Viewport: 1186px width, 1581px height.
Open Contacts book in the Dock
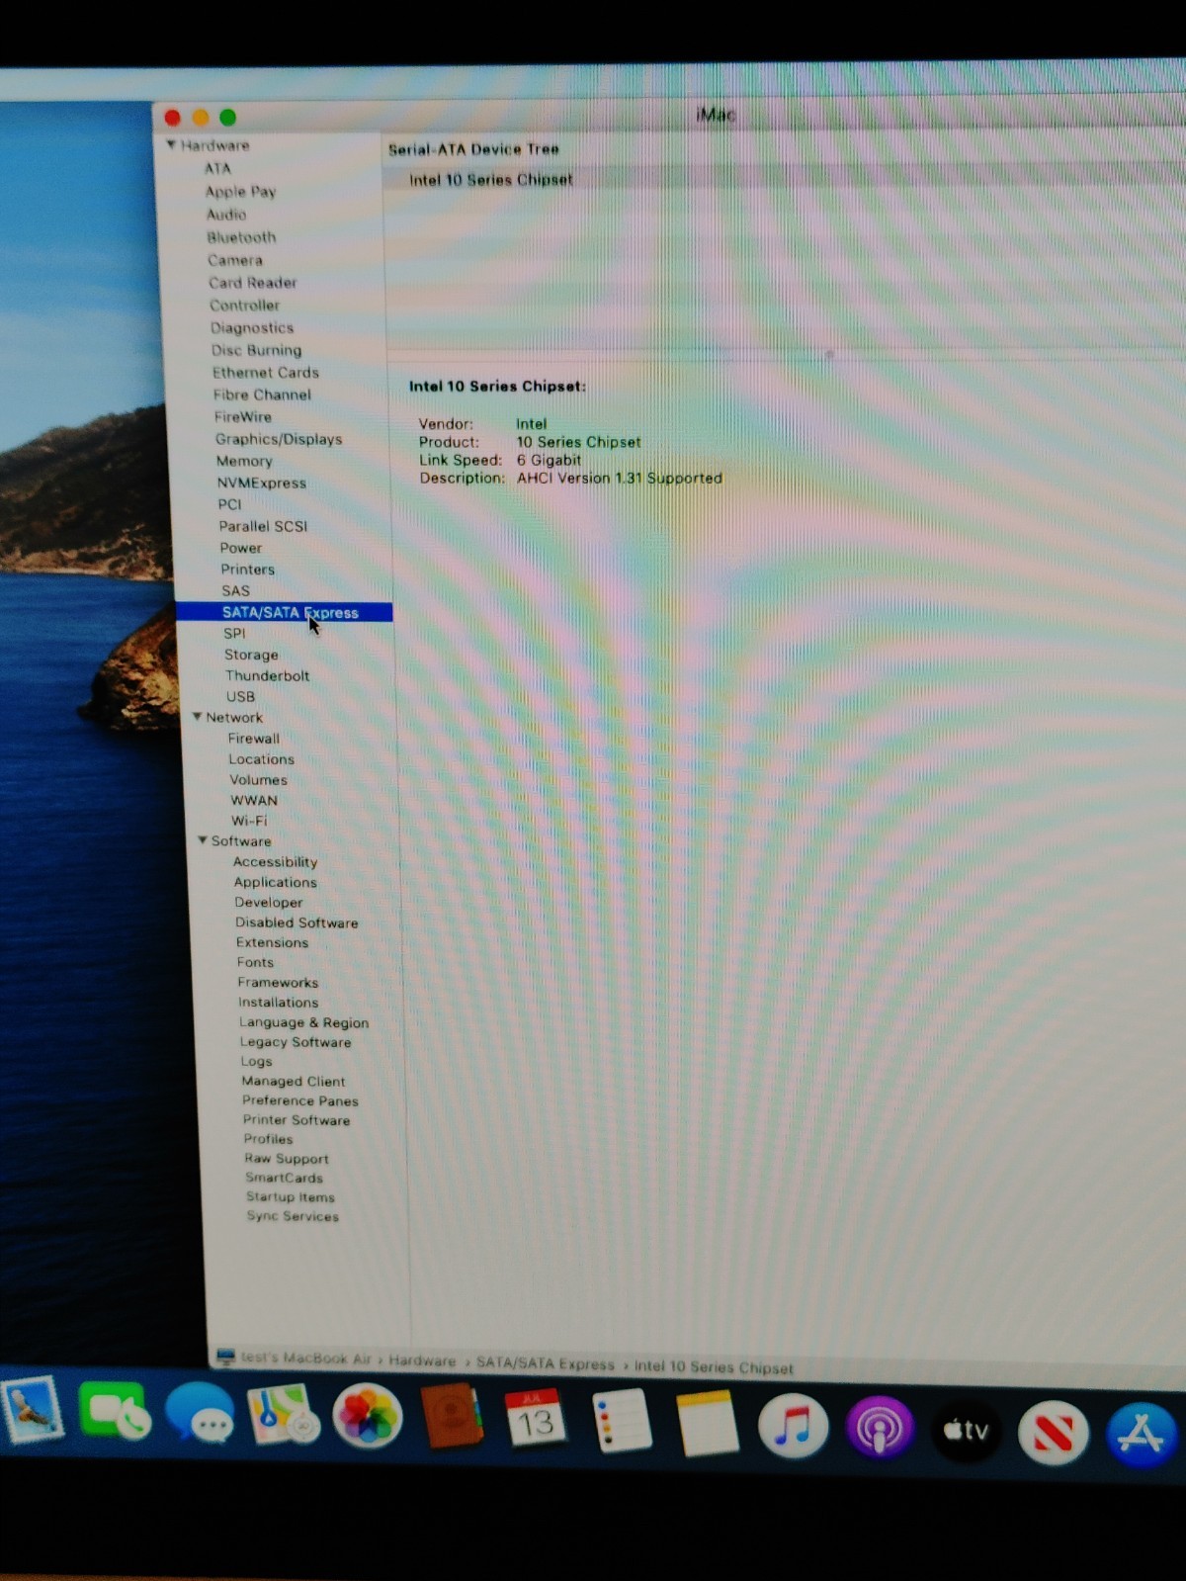point(452,1417)
